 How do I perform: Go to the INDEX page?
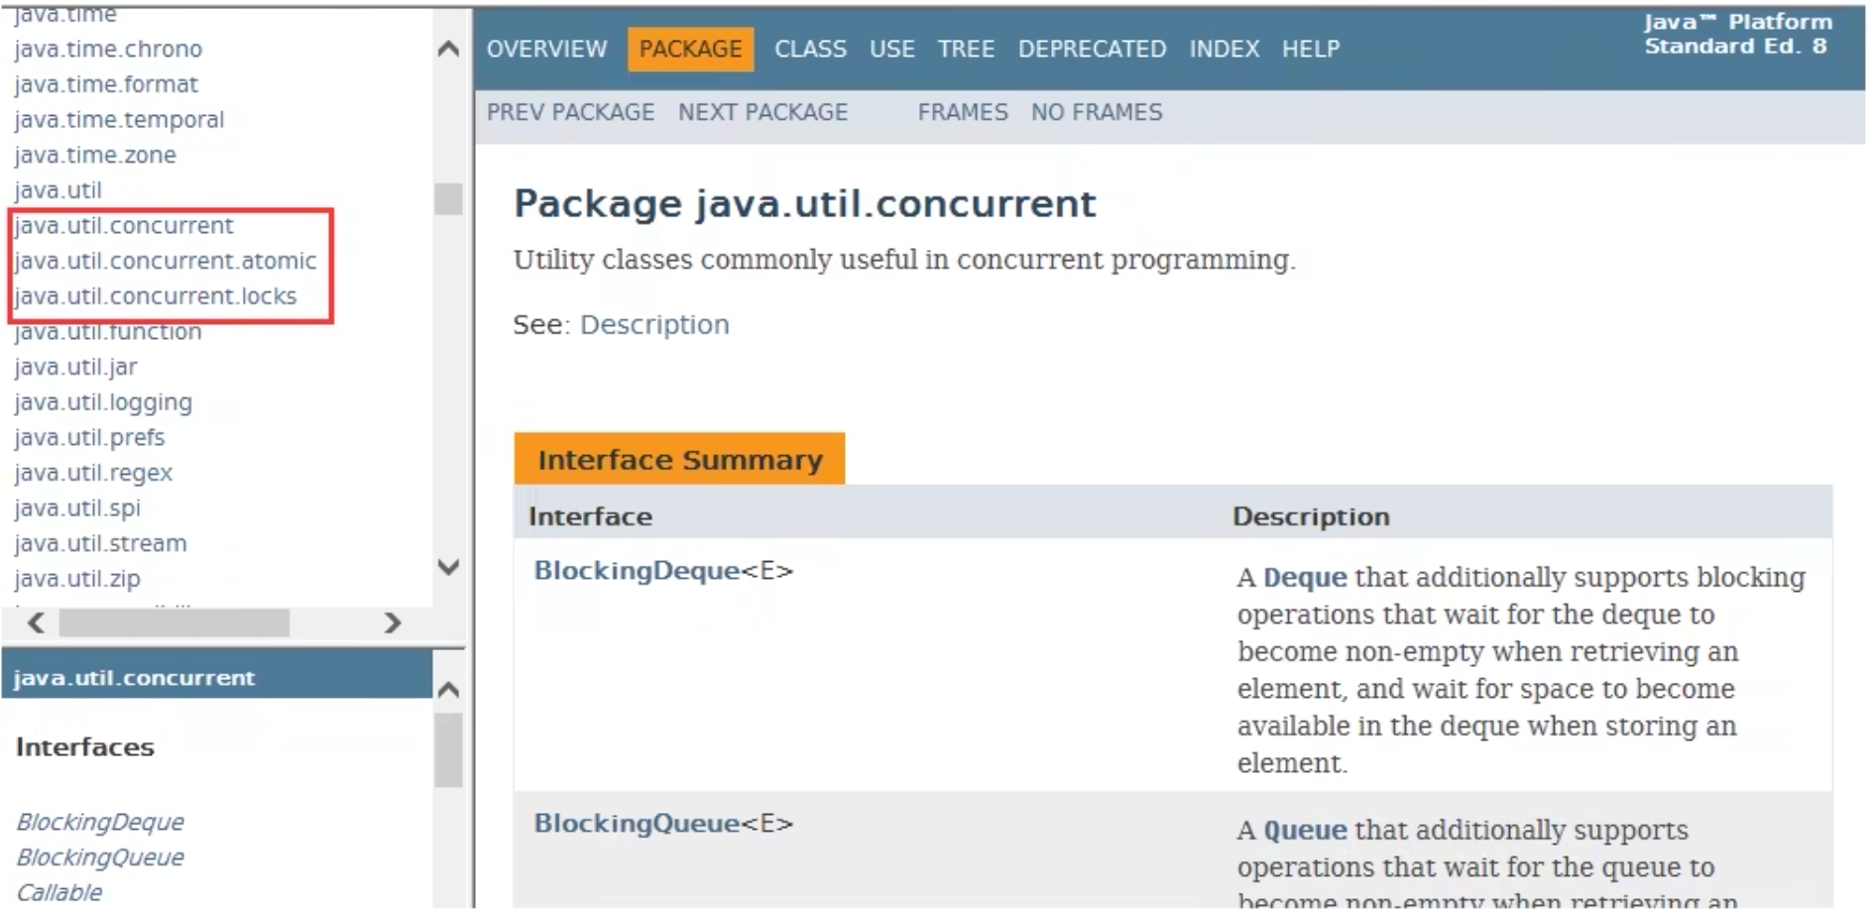[x=1224, y=49]
